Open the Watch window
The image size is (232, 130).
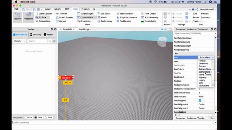point(102,17)
